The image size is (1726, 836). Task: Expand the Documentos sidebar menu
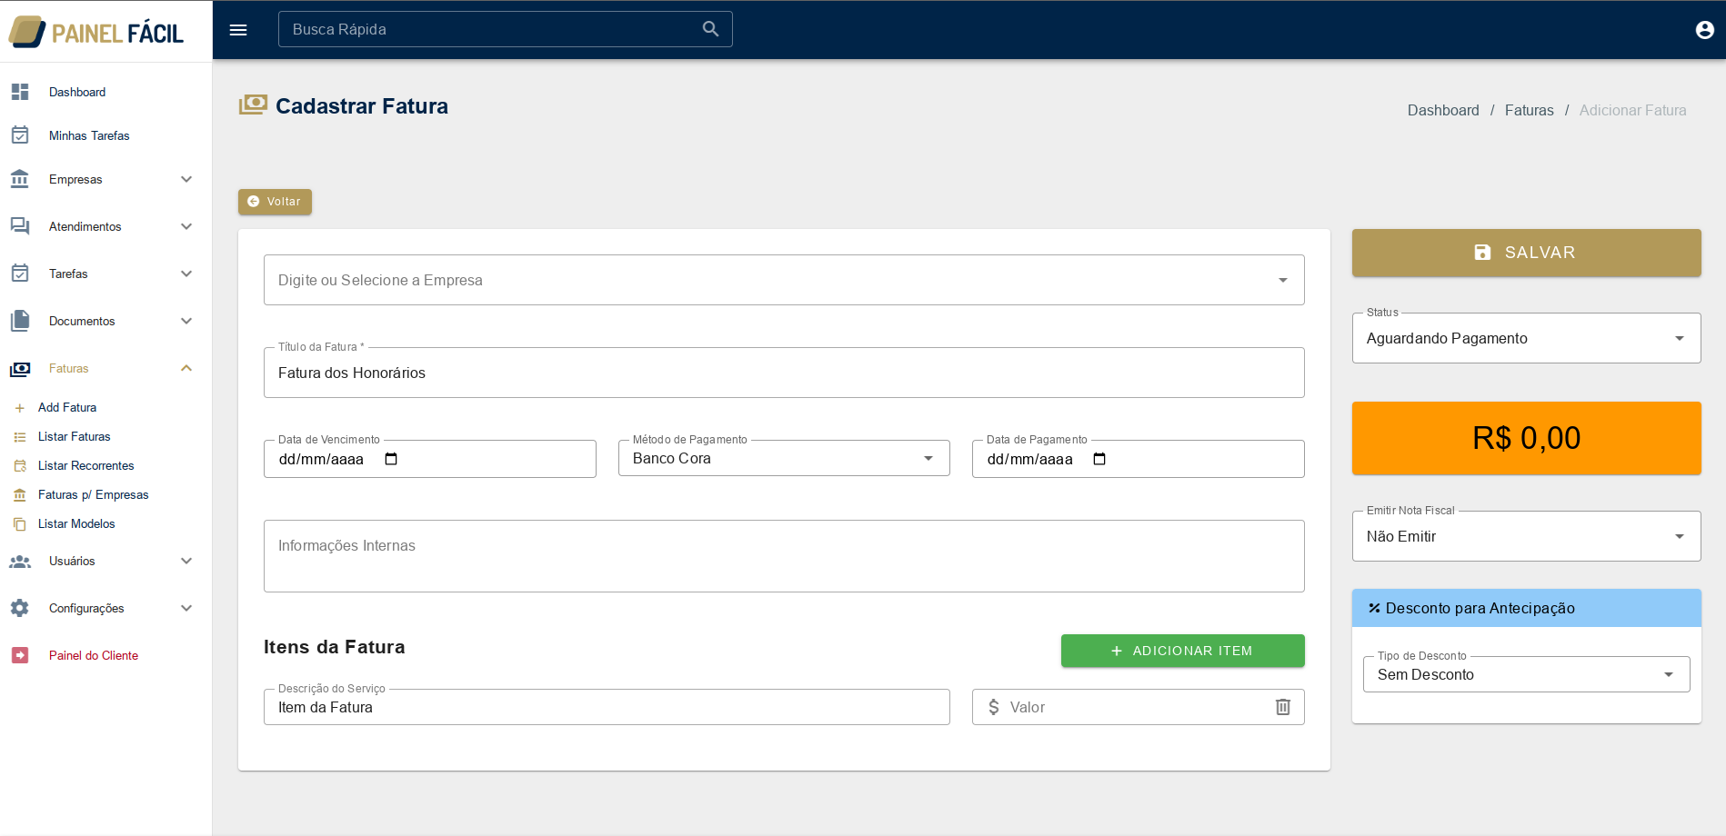coord(186,321)
